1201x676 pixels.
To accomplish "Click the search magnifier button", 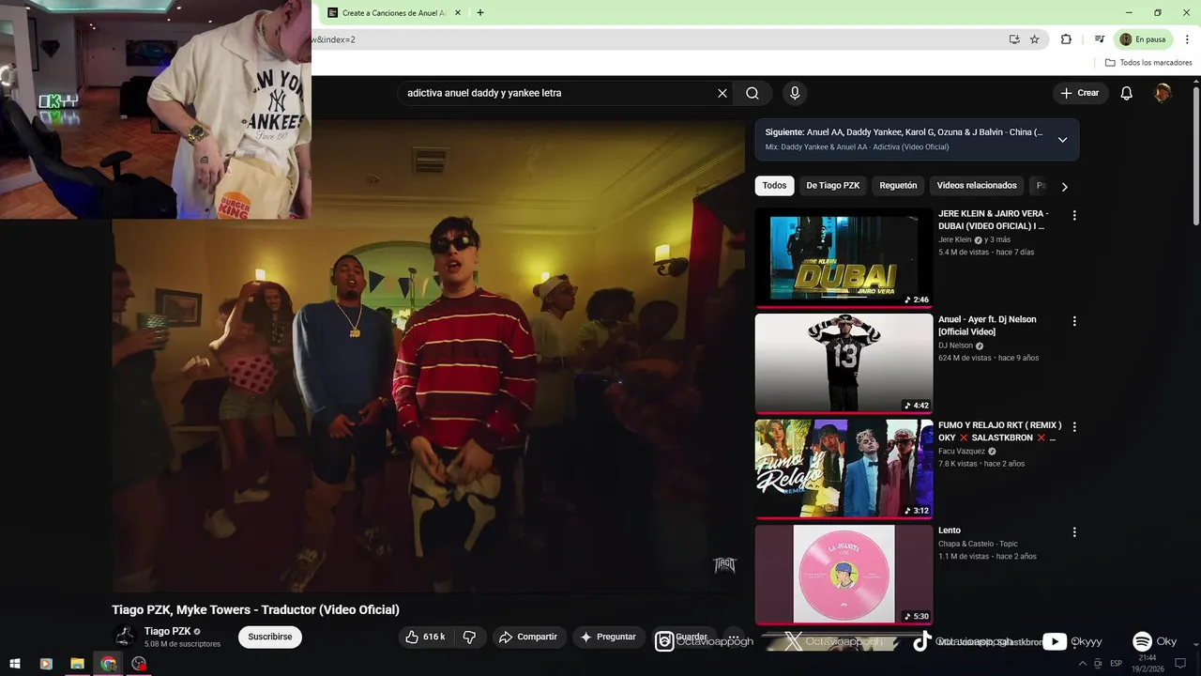I will coord(753,93).
